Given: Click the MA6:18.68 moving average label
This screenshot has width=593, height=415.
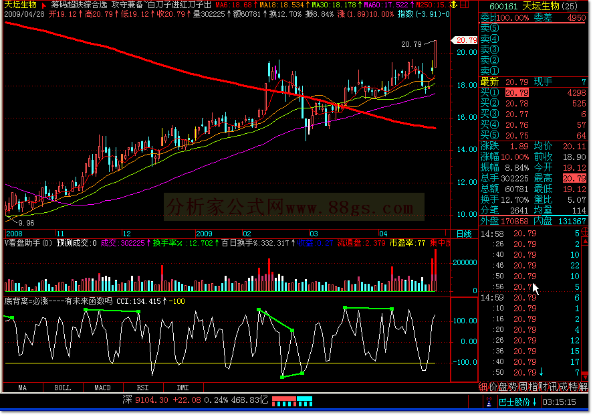Looking at the screenshot, I should (233, 5).
